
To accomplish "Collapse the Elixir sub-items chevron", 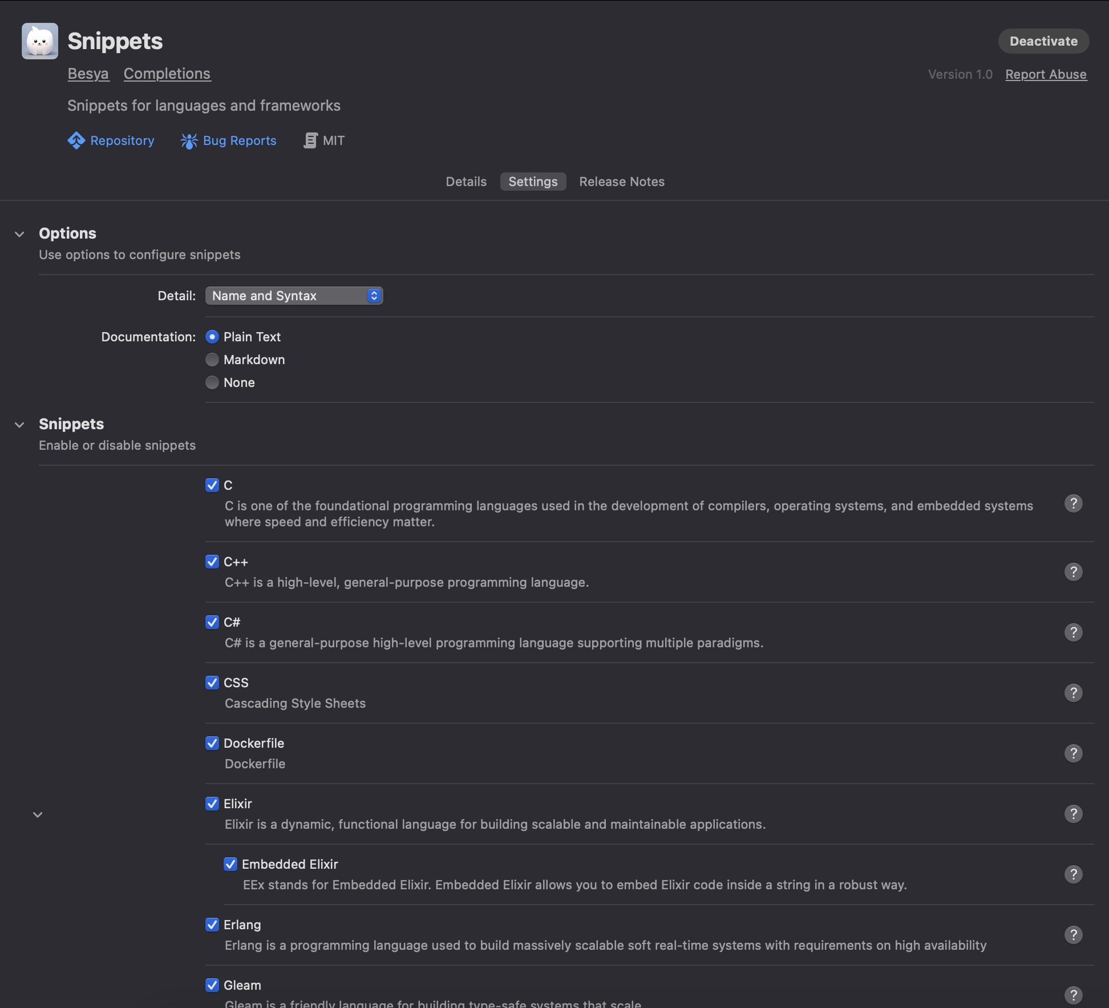I will point(38,815).
